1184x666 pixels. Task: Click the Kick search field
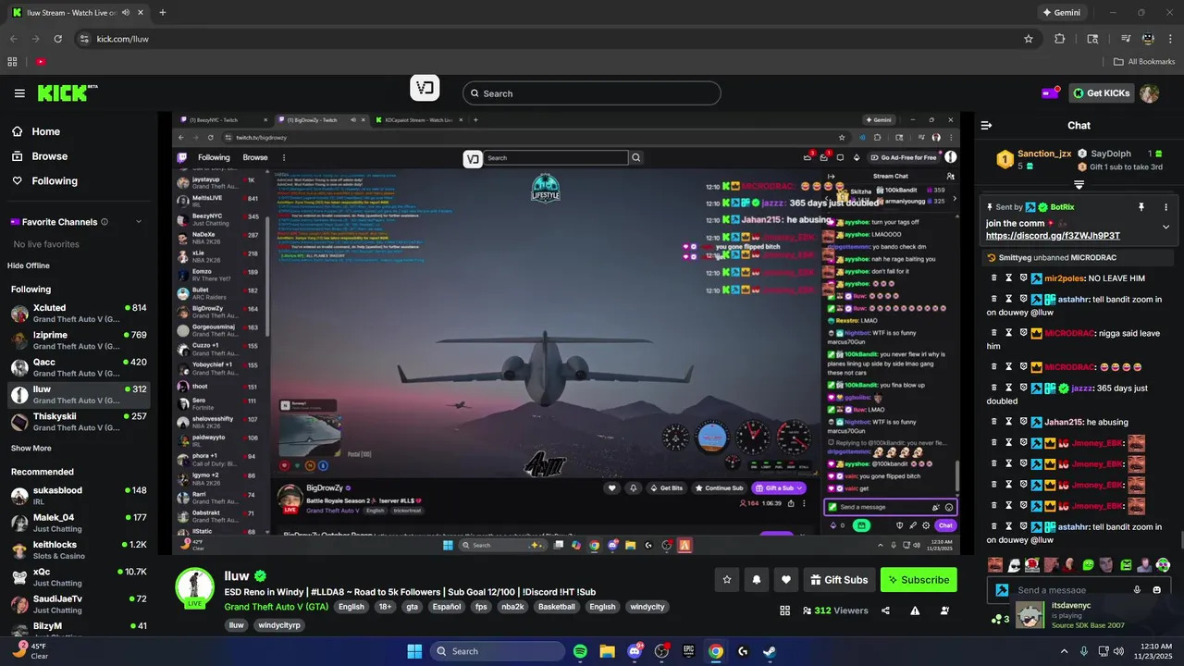pyautogui.click(x=592, y=93)
